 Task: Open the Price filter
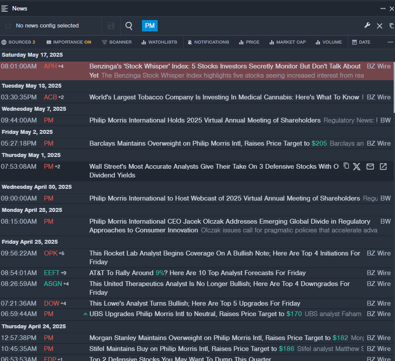(x=249, y=42)
